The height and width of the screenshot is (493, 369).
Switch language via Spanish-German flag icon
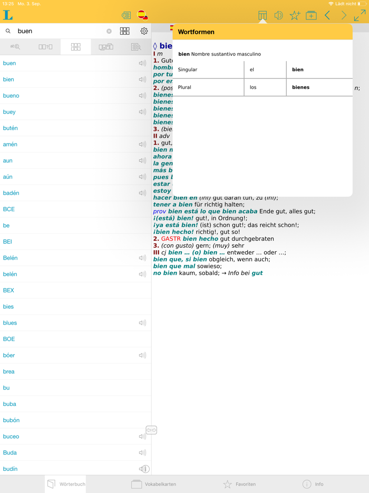coord(142,15)
